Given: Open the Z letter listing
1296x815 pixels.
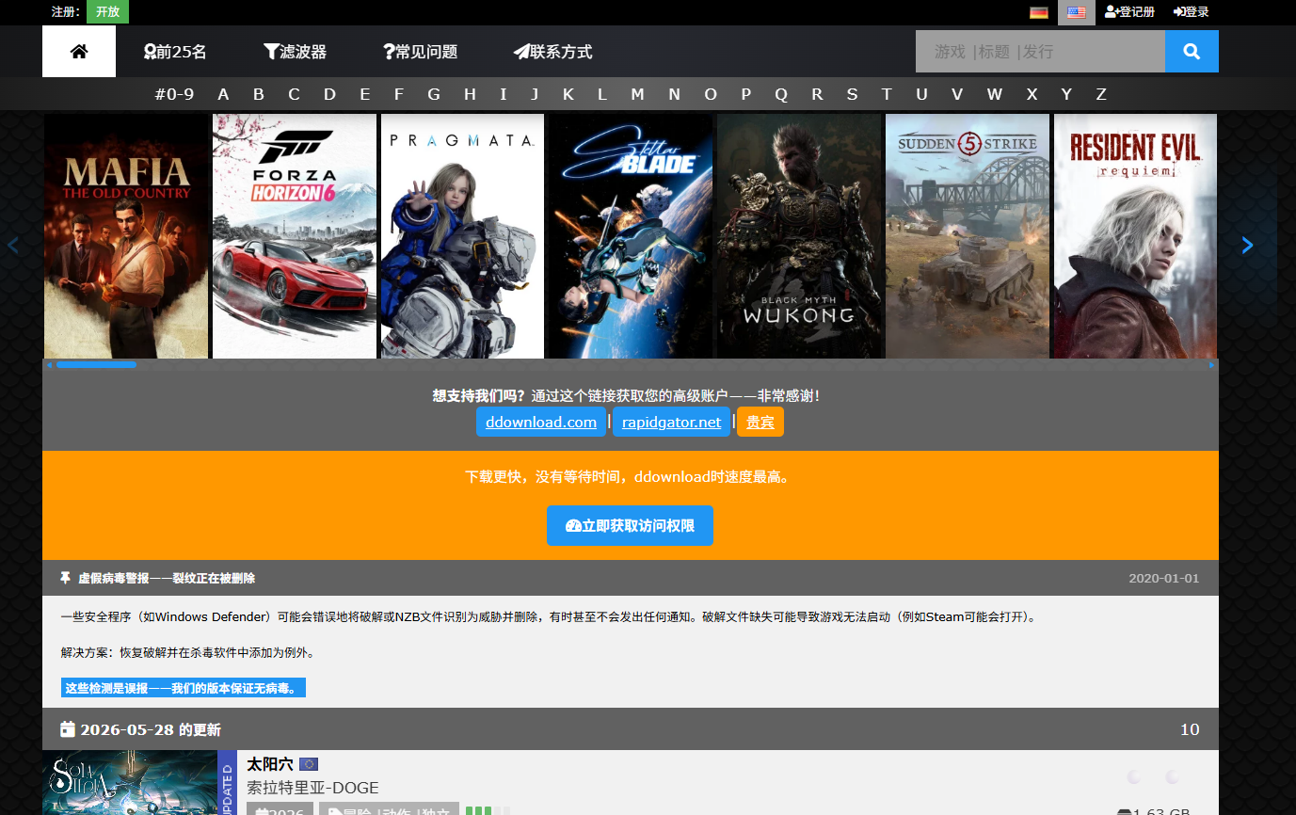Looking at the screenshot, I should tap(1101, 94).
